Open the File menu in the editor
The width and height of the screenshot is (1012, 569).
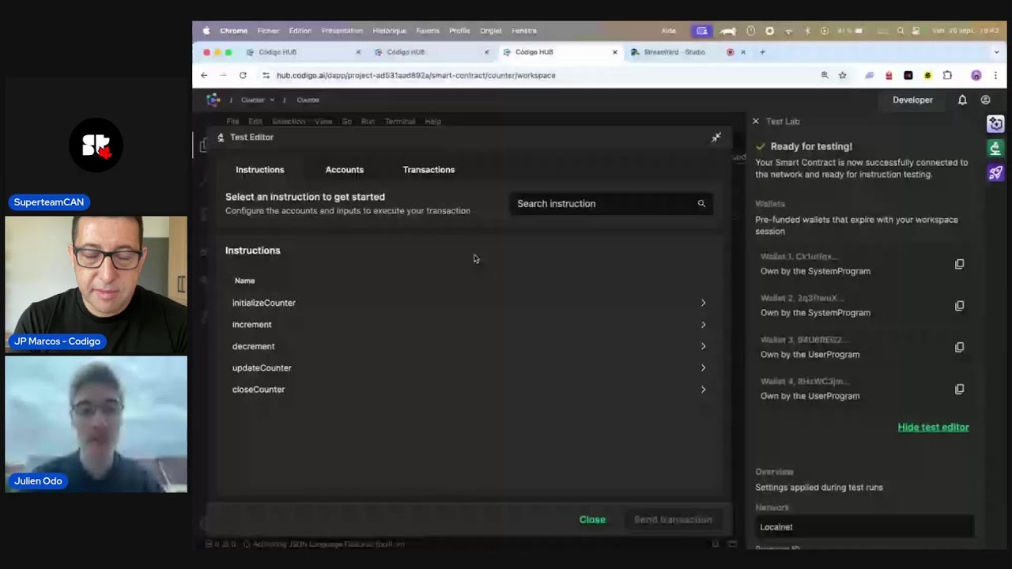[232, 122]
